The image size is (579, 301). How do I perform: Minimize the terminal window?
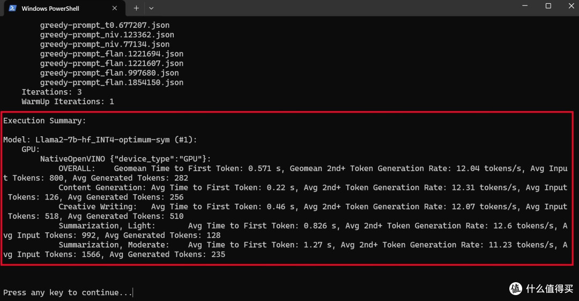click(x=525, y=6)
